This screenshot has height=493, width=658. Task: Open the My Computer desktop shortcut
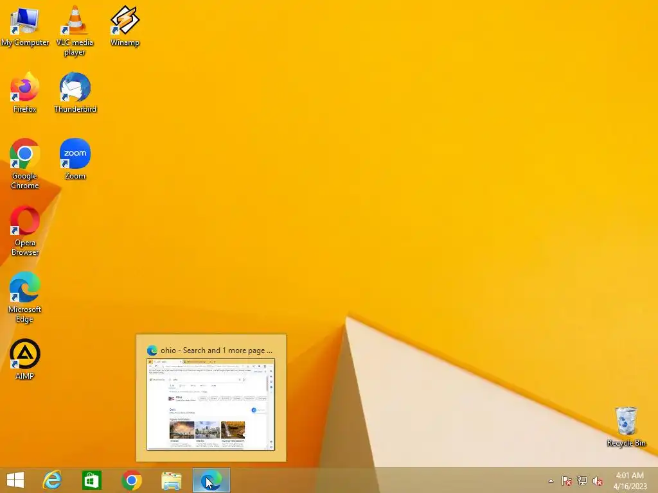(25, 27)
